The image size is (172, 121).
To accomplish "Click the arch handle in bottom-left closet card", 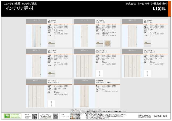I will coord(51,103).
